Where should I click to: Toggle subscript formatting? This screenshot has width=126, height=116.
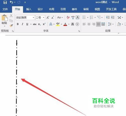point(39,24)
